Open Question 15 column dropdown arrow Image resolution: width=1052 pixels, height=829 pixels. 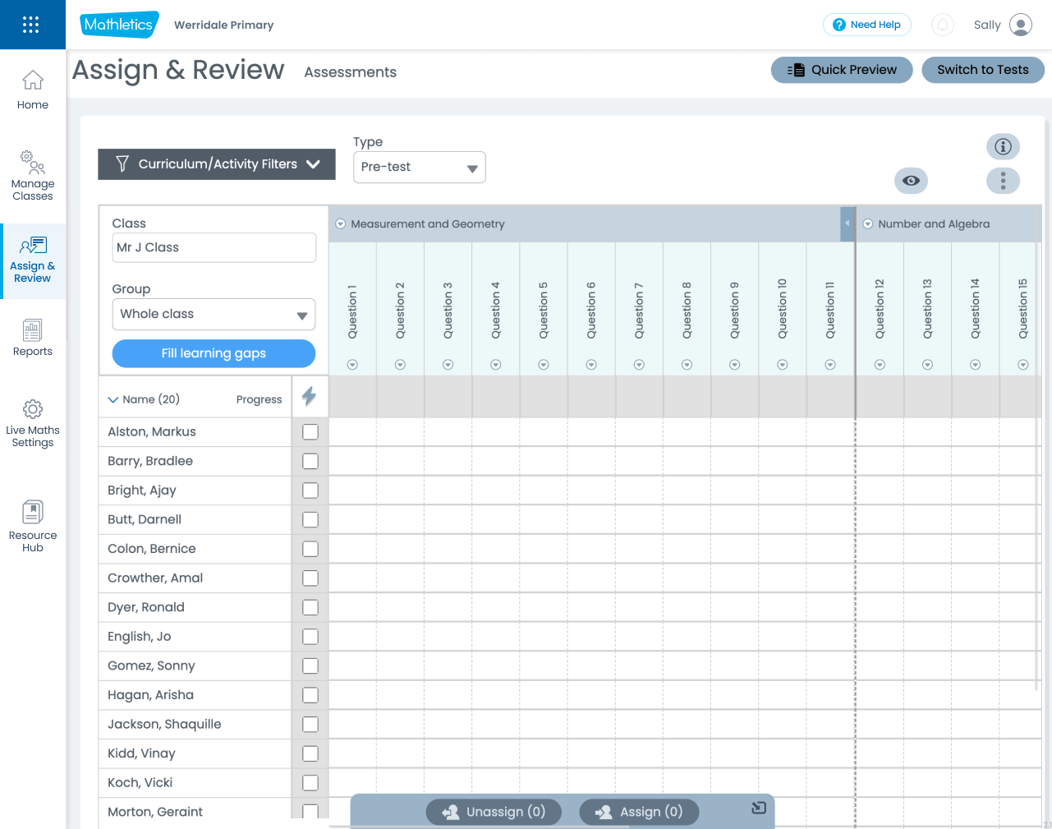1023,365
